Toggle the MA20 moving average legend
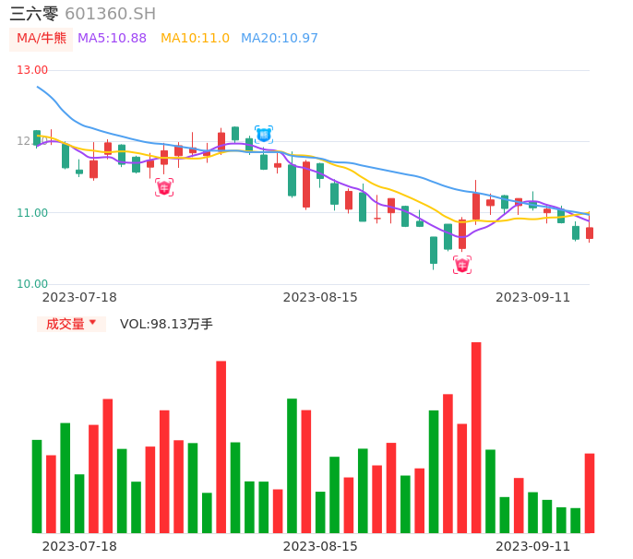The width and height of the screenshot is (633, 559). point(279,39)
